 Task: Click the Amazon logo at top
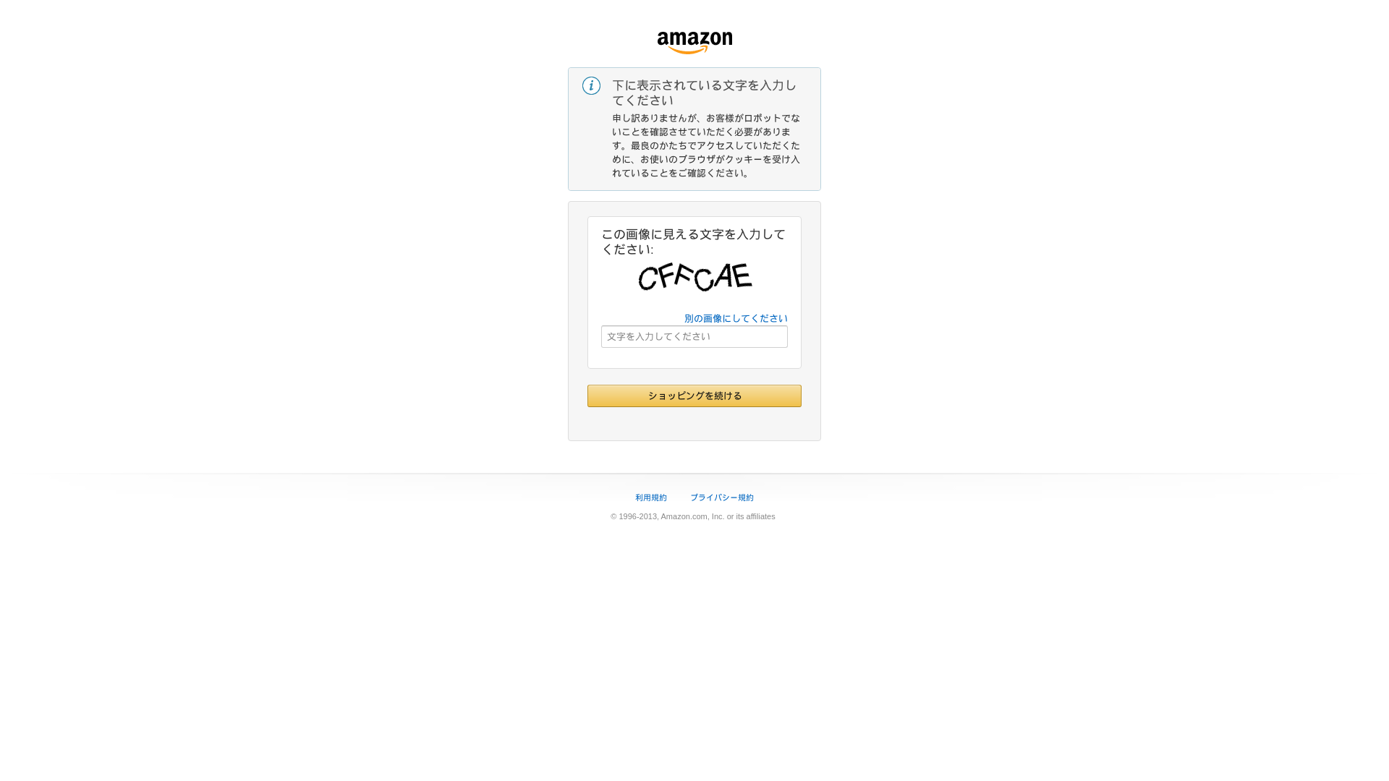tap(694, 43)
